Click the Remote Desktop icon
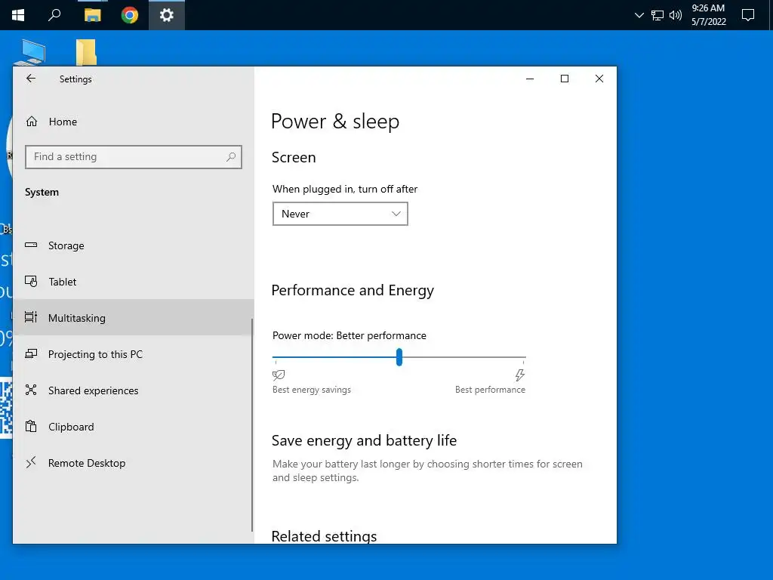Image resolution: width=773 pixels, height=580 pixels. (31, 462)
